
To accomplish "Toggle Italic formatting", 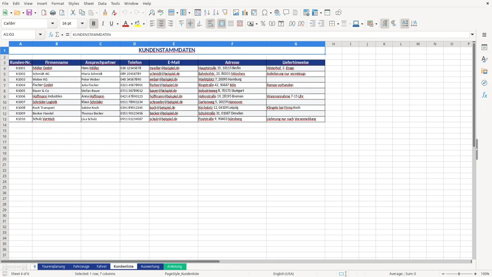I will (103, 24).
